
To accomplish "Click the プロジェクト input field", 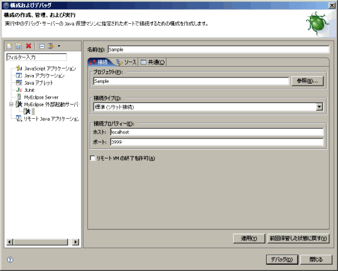I will [191, 81].
